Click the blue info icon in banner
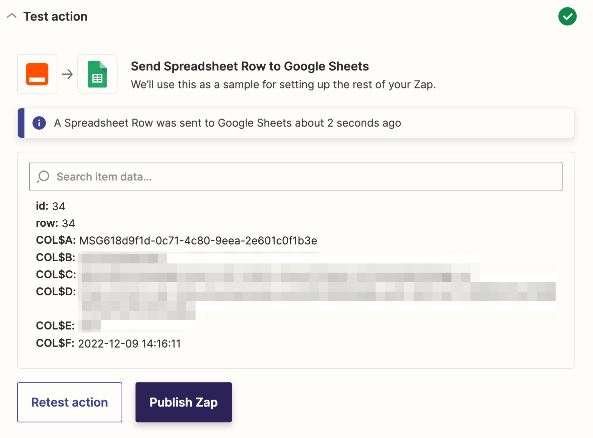Viewport: 593px width, 438px height. [39, 123]
